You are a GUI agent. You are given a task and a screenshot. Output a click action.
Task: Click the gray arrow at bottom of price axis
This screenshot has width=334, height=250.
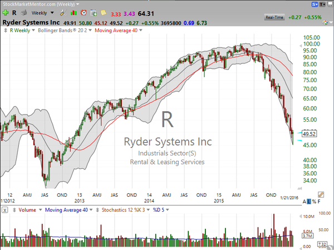pyautogui.click(x=299, y=188)
